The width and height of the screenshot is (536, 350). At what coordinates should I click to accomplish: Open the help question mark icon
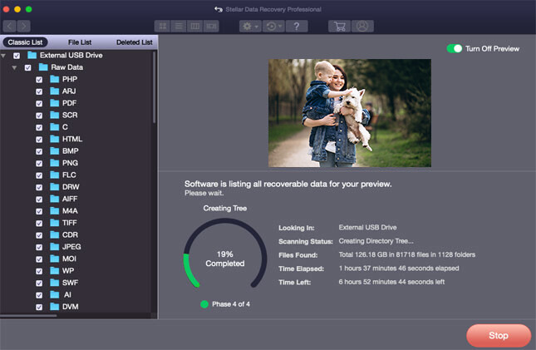click(x=297, y=27)
